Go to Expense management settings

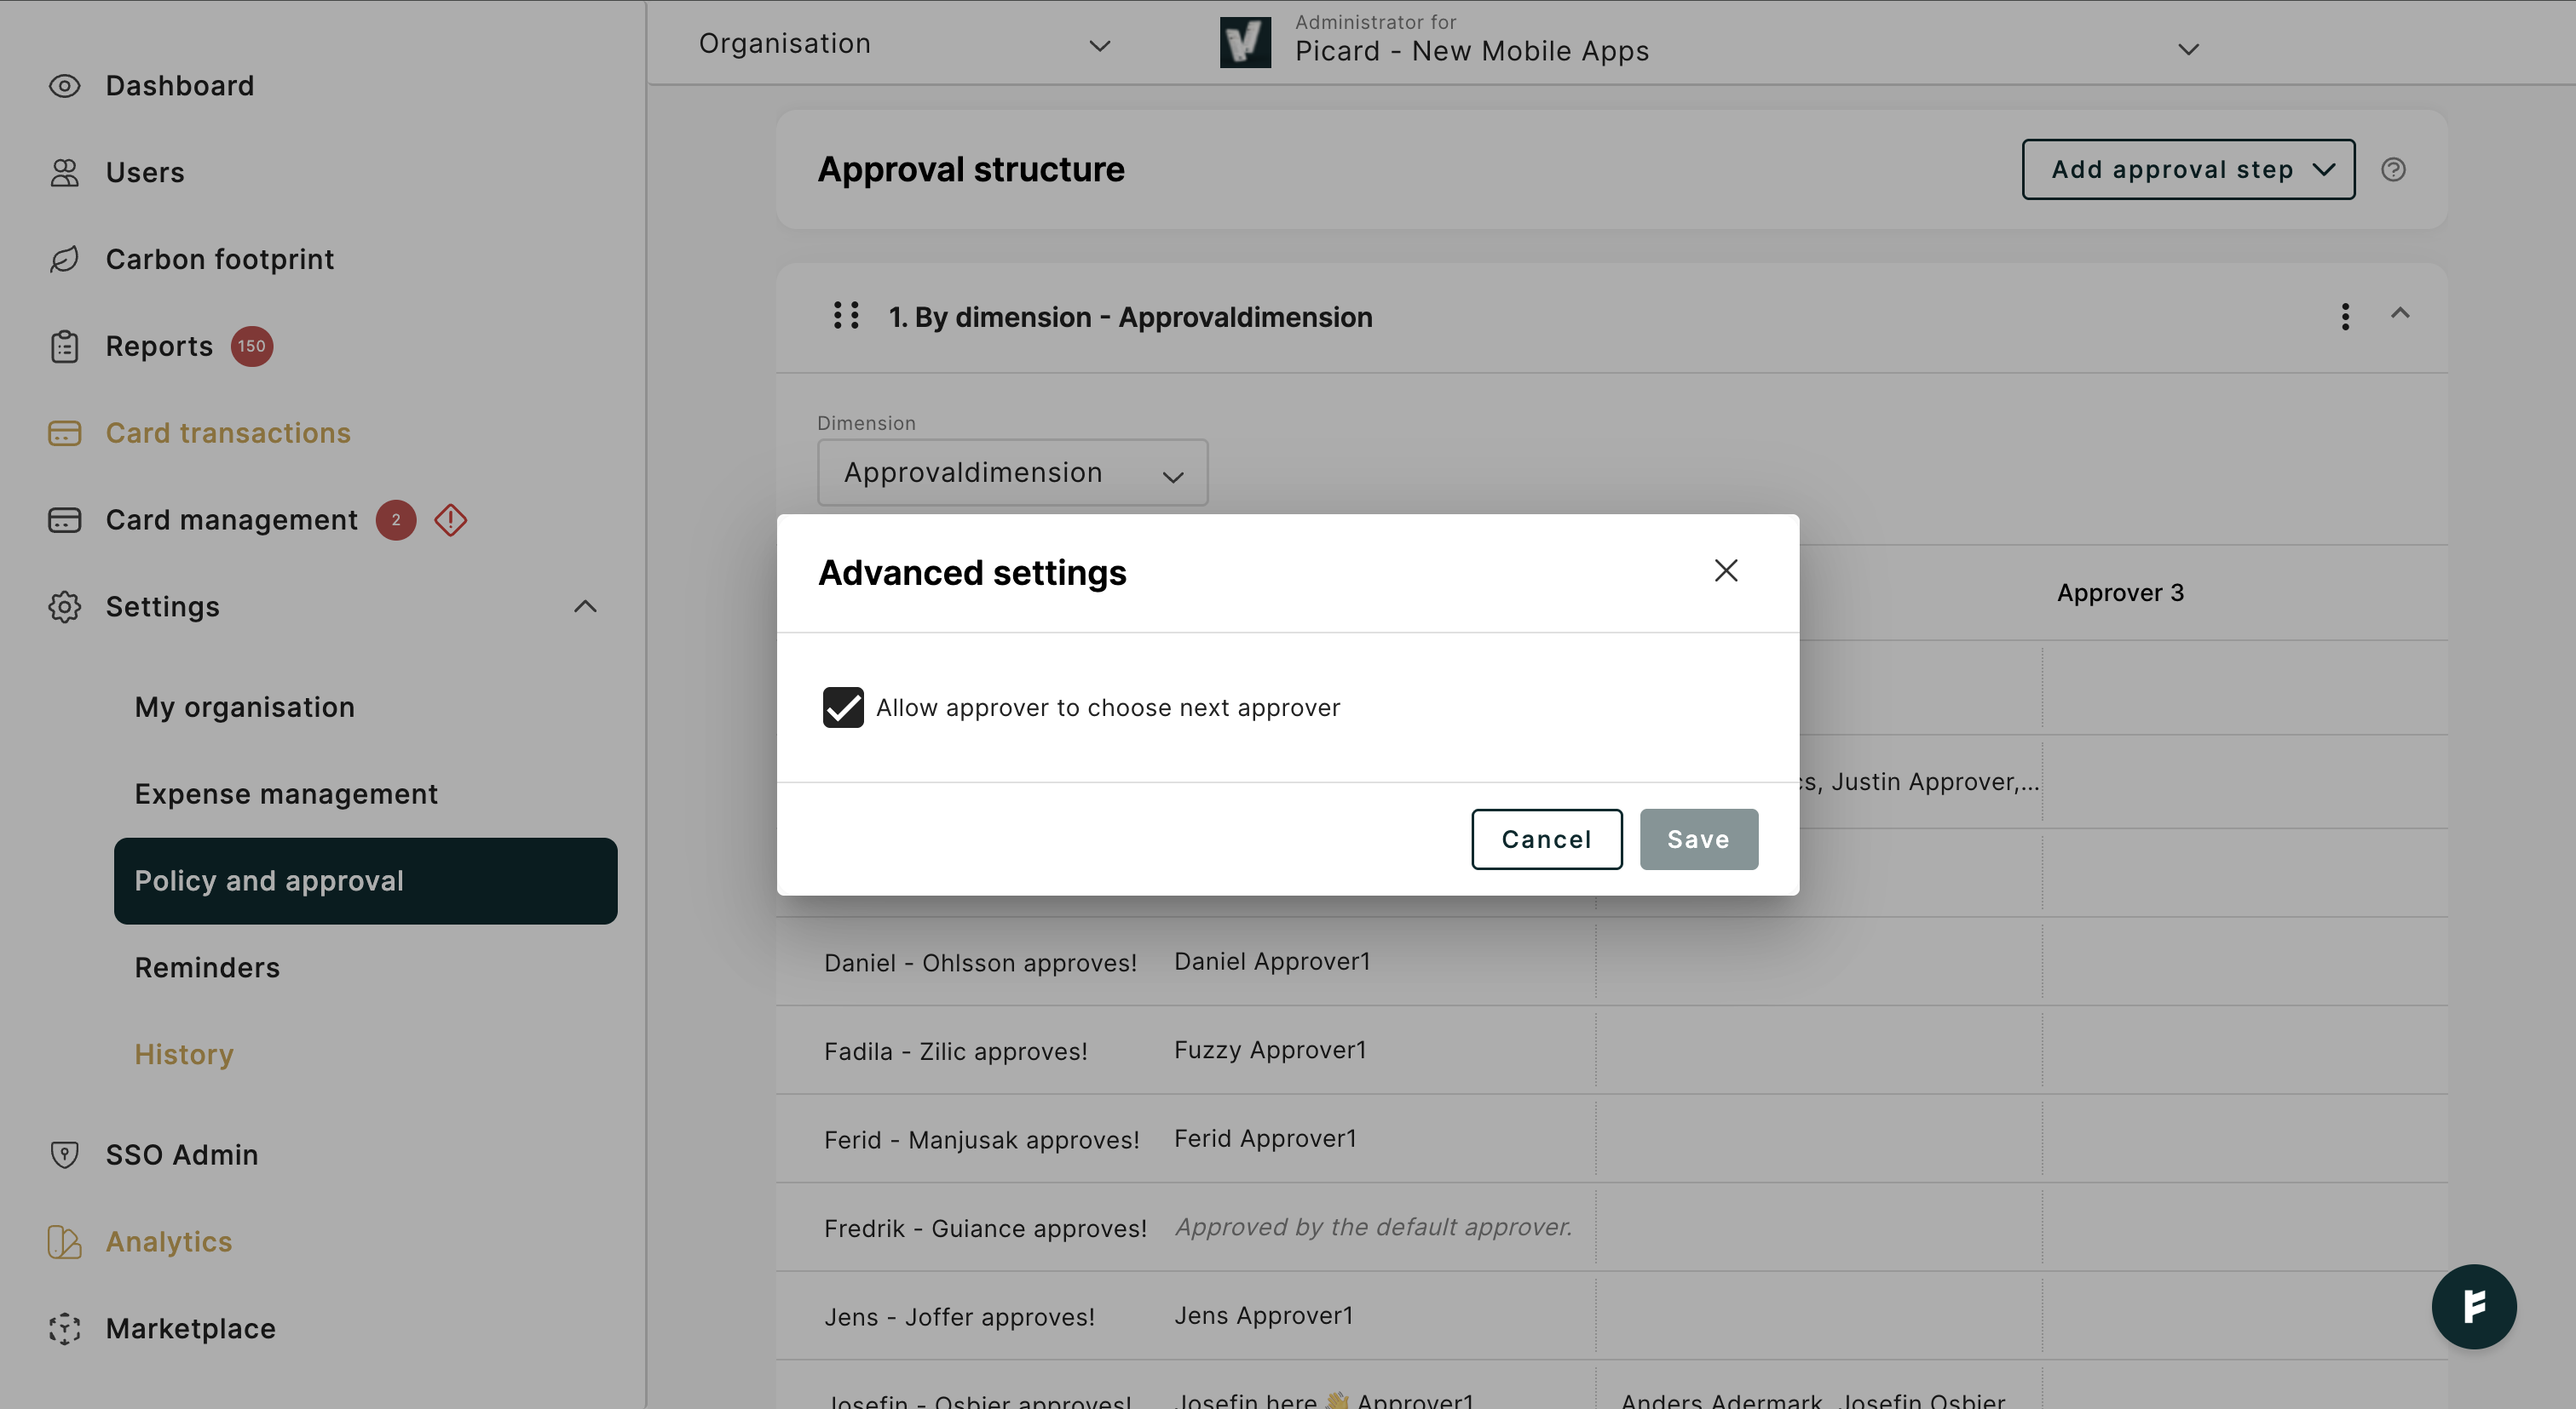pyautogui.click(x=286, y=793)
